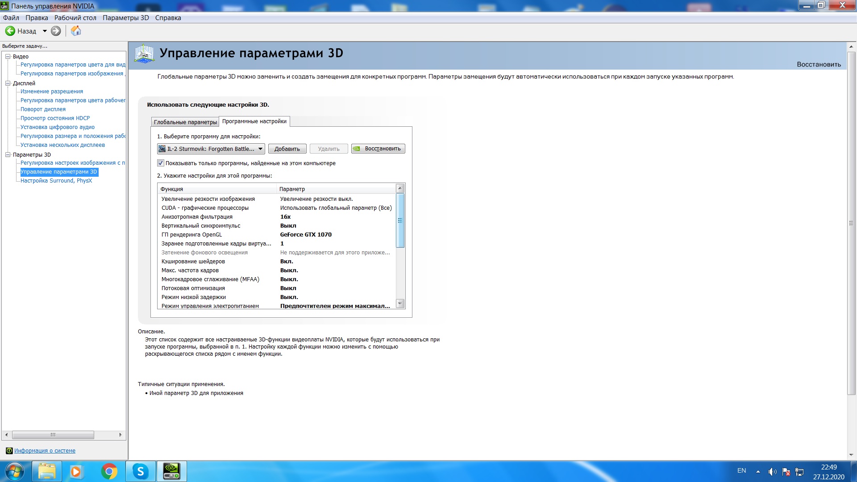Collapse the Дисплей tree node
This screenshot has width=857, height=482.
tap(8, 83)
